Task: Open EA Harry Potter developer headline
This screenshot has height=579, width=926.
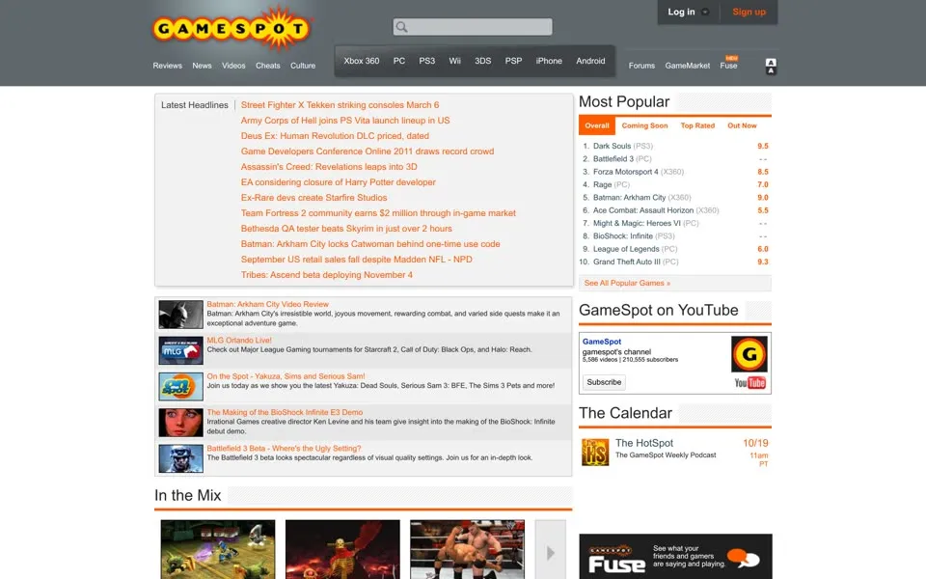Action: (x=338, y=182)
